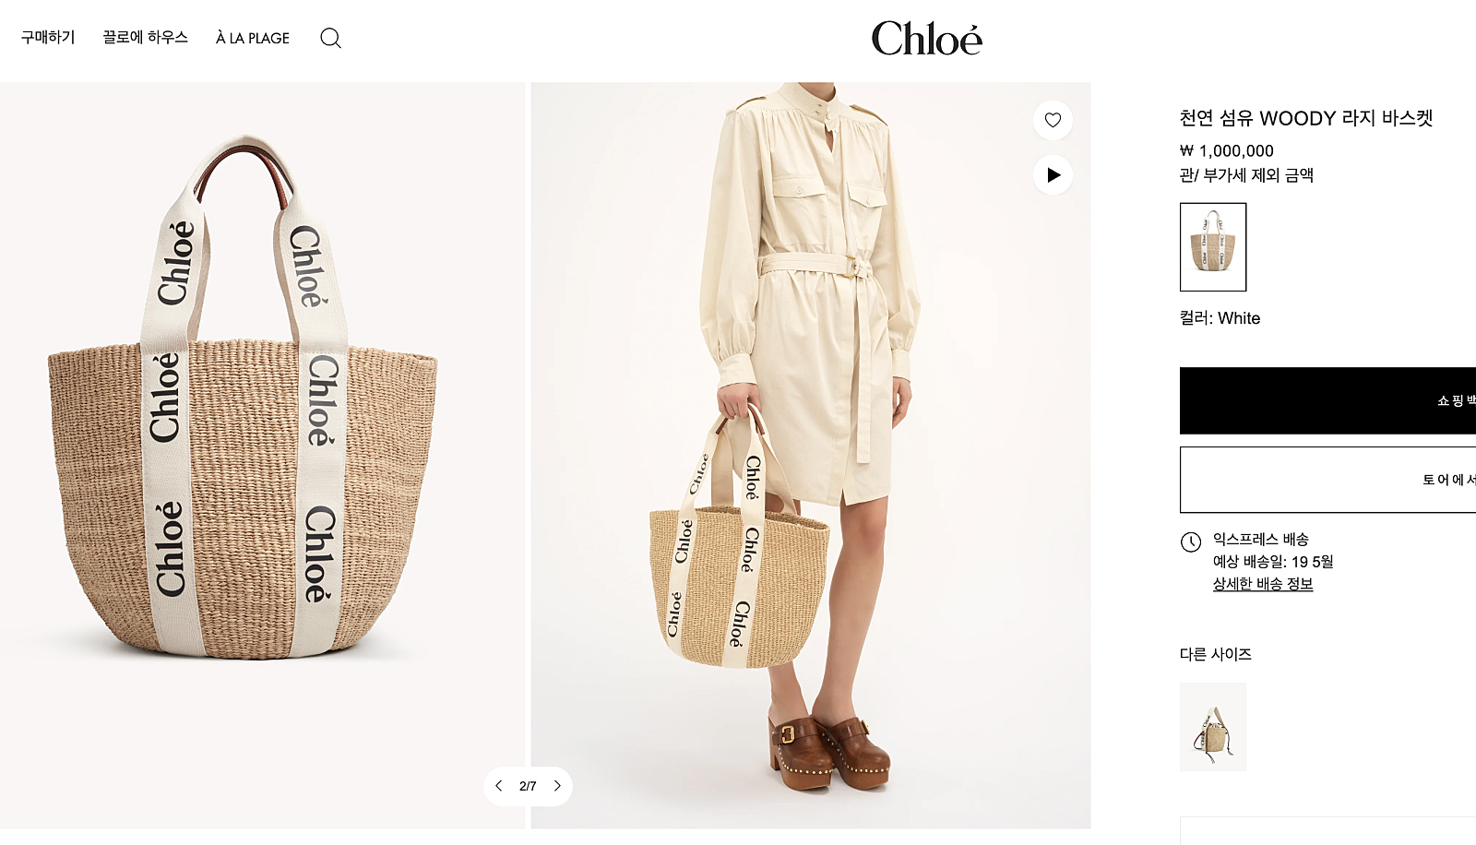Click the express delivery clock icon
Image resolution: width=1476 pixels, height=845 pixels.
pos(1191,542)
